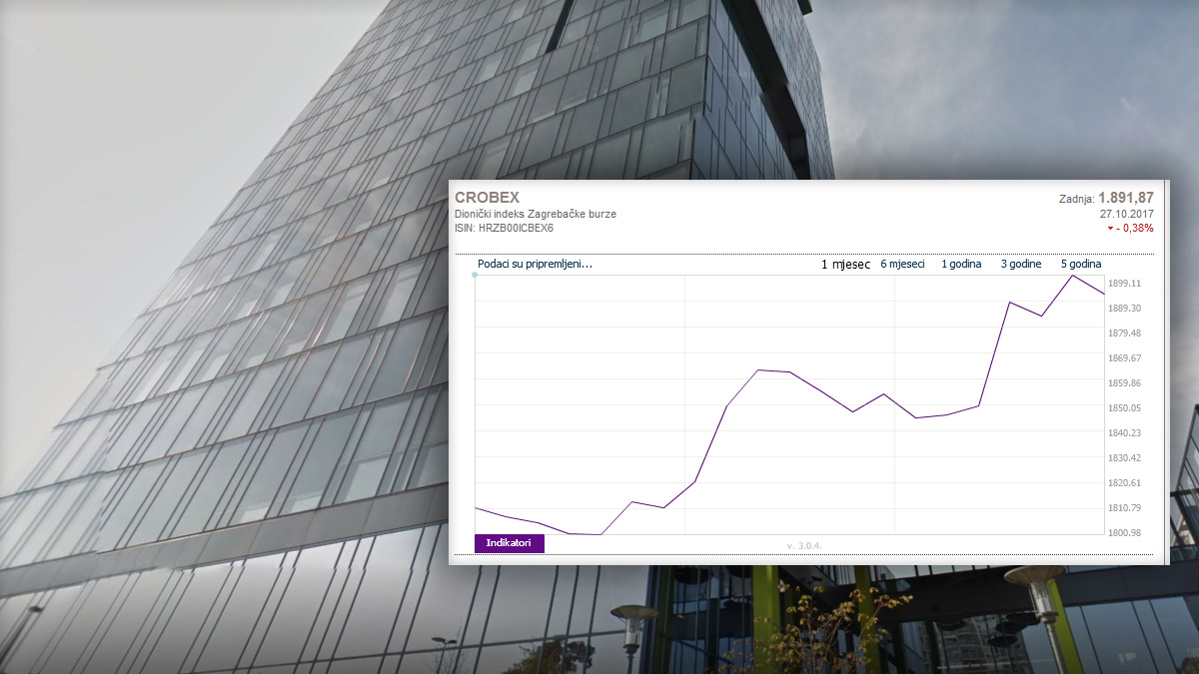Click the blue marker at chart start
The image size is (1199, 674).
coord(475,275)
